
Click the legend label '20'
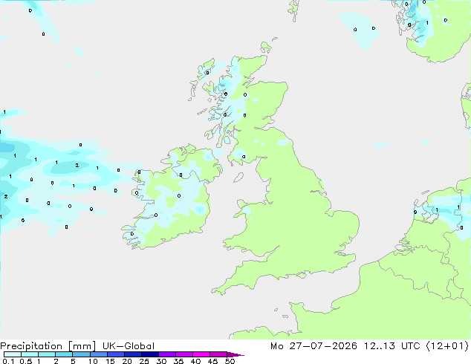pos(127,361)
